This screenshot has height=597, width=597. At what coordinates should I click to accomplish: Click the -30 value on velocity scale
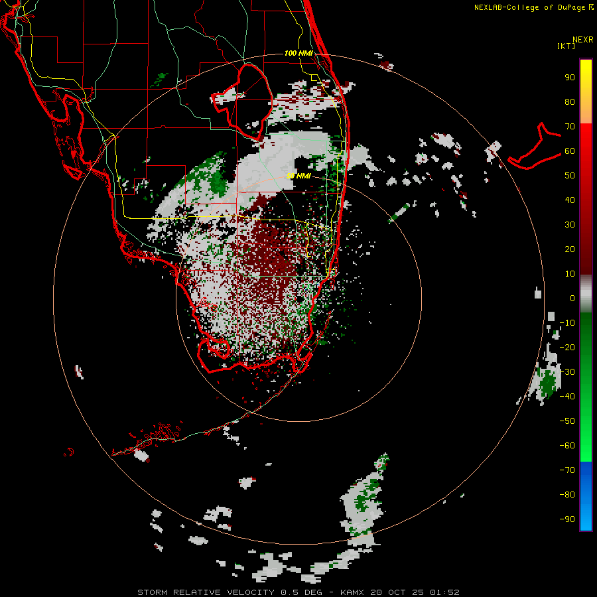click(567, 372)
